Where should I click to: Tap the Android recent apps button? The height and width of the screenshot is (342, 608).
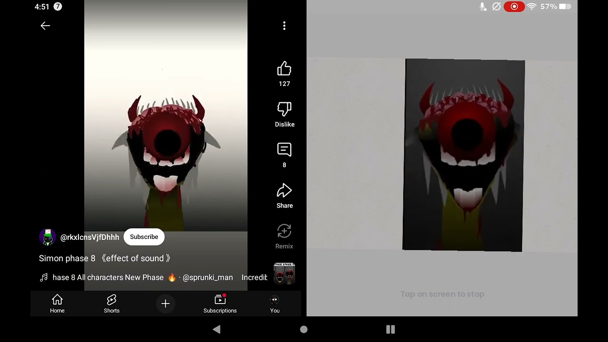390,329
